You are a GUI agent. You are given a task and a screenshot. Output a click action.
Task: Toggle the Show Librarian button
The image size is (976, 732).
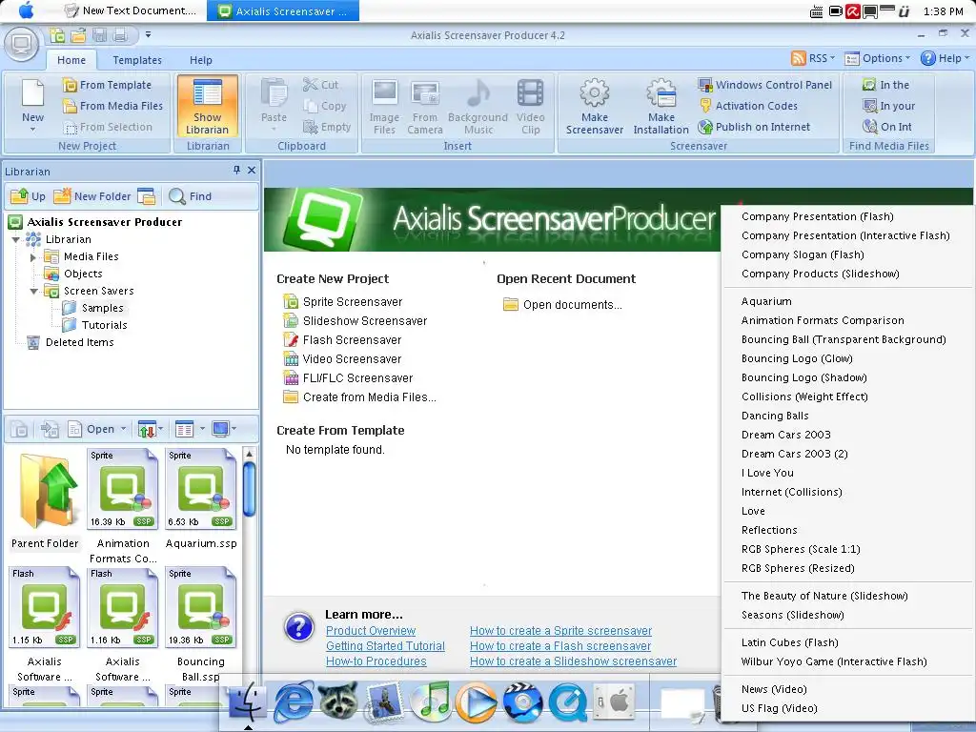pos(207,106)
